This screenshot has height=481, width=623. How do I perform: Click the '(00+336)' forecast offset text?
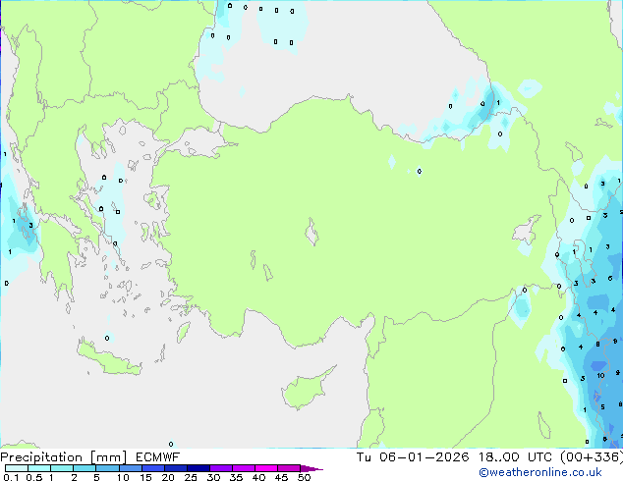coord(592,457)
